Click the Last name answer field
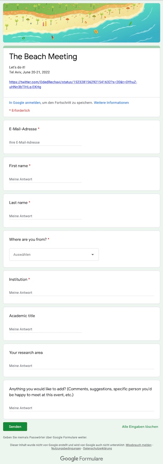 (45, 216)
